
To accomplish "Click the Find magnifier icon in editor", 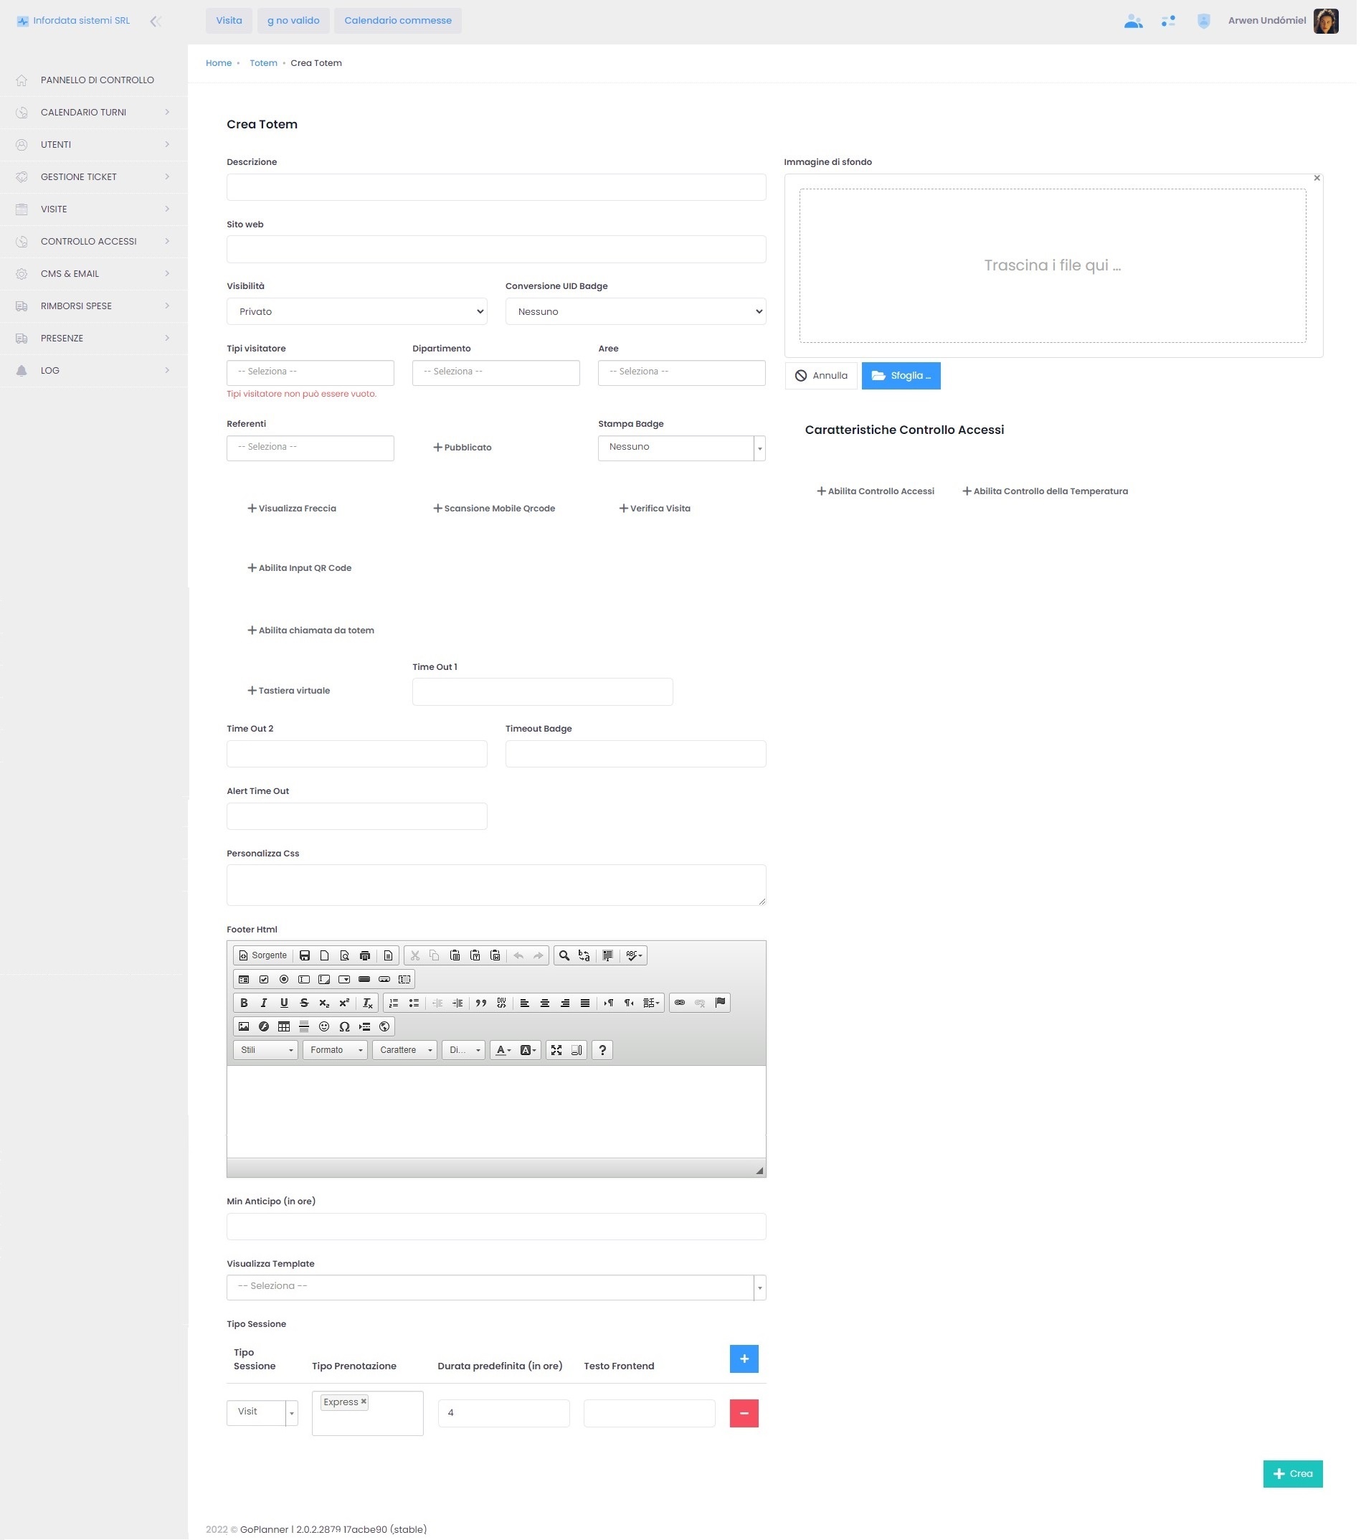I will coord(564,956).
